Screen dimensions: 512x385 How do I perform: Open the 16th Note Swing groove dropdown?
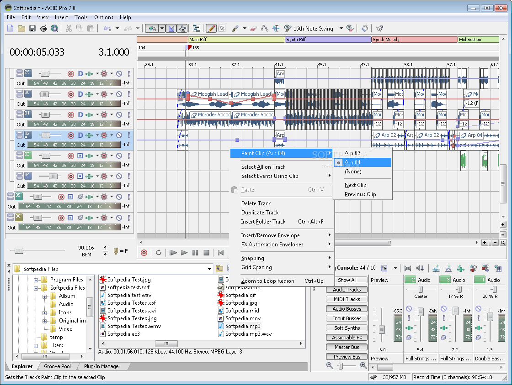(341, 28)
